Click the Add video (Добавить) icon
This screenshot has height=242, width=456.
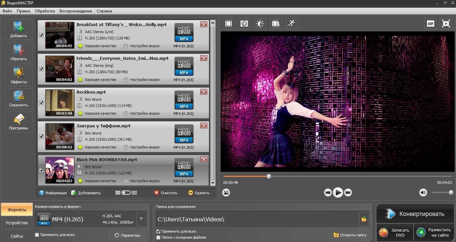(18, 29)
